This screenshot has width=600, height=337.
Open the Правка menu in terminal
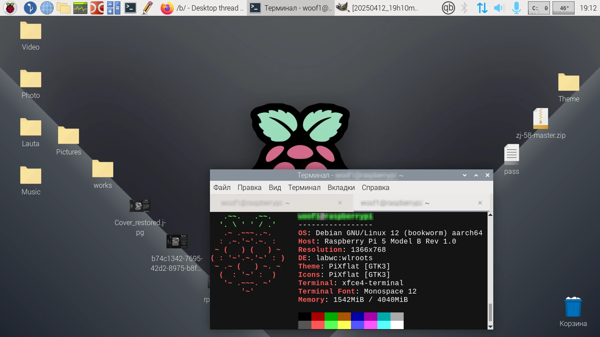pos(249,187)
